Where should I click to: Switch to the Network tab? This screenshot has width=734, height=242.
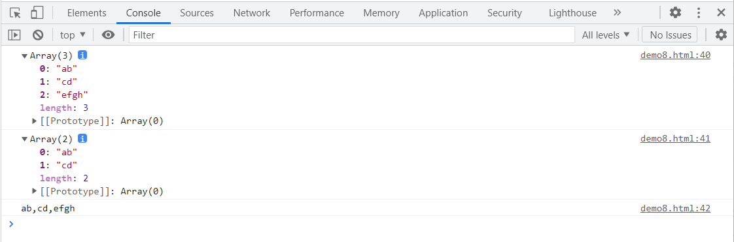(x=252, y=13)
